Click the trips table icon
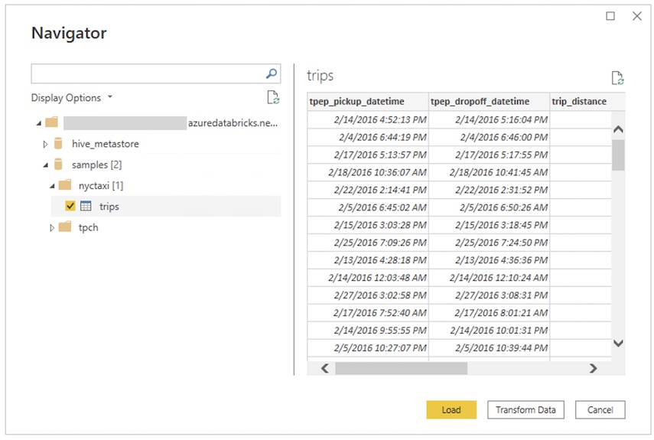This screenshot has width=654, height=440. point(86,207)
